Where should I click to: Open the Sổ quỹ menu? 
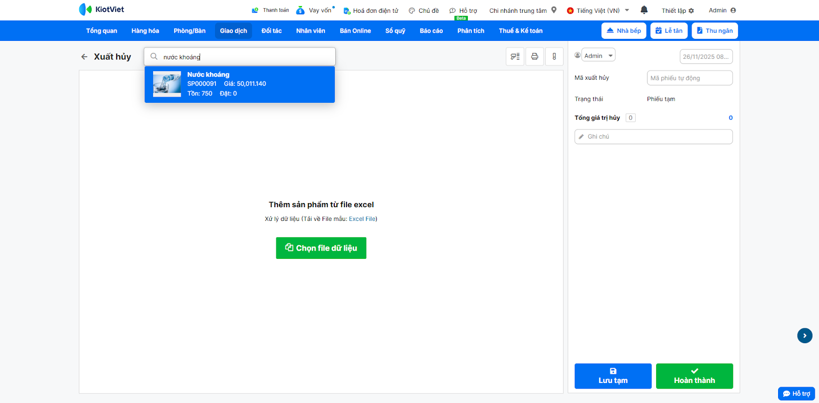395,31
